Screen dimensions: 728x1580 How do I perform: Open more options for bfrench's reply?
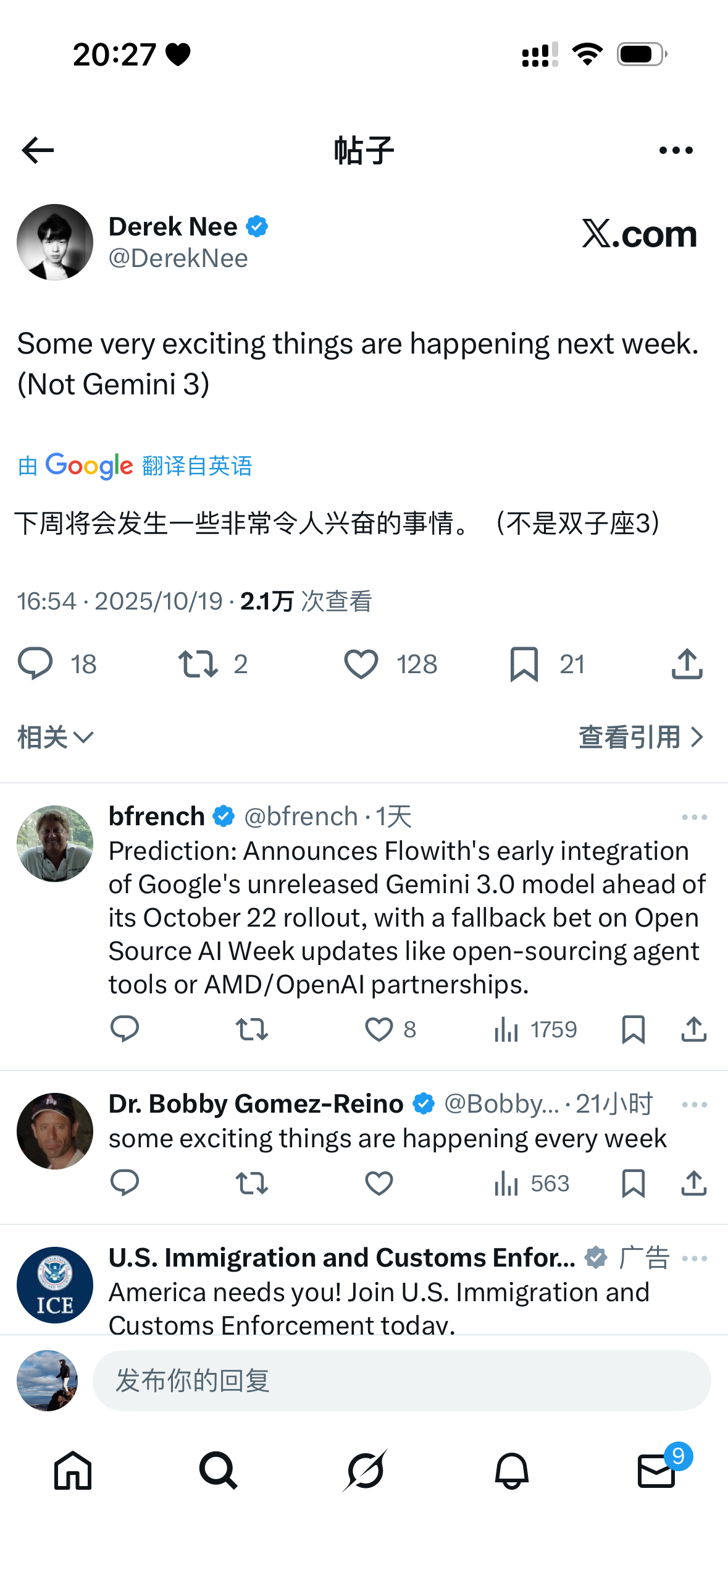point(694,817)
